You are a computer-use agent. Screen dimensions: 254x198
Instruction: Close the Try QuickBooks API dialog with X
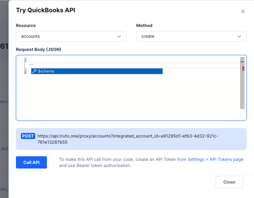click(x=243, y=11)
